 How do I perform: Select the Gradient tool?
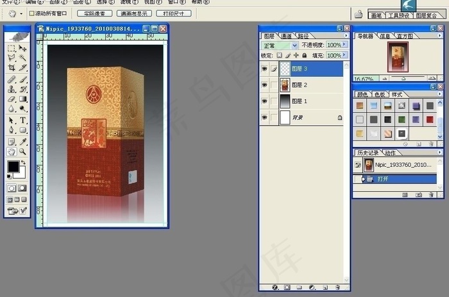(22, 99)
